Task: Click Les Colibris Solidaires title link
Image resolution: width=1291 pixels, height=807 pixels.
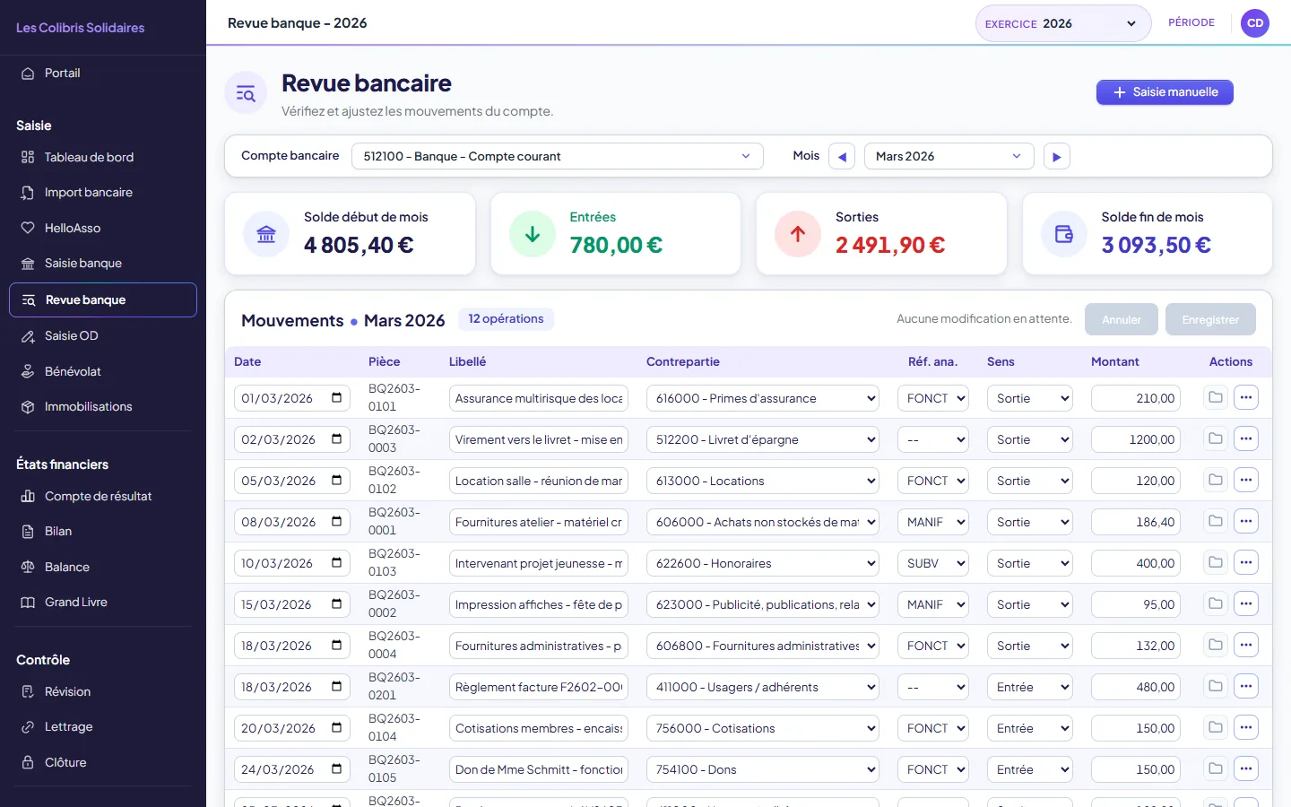Action: pyautogui.click(x=81, y=28)
